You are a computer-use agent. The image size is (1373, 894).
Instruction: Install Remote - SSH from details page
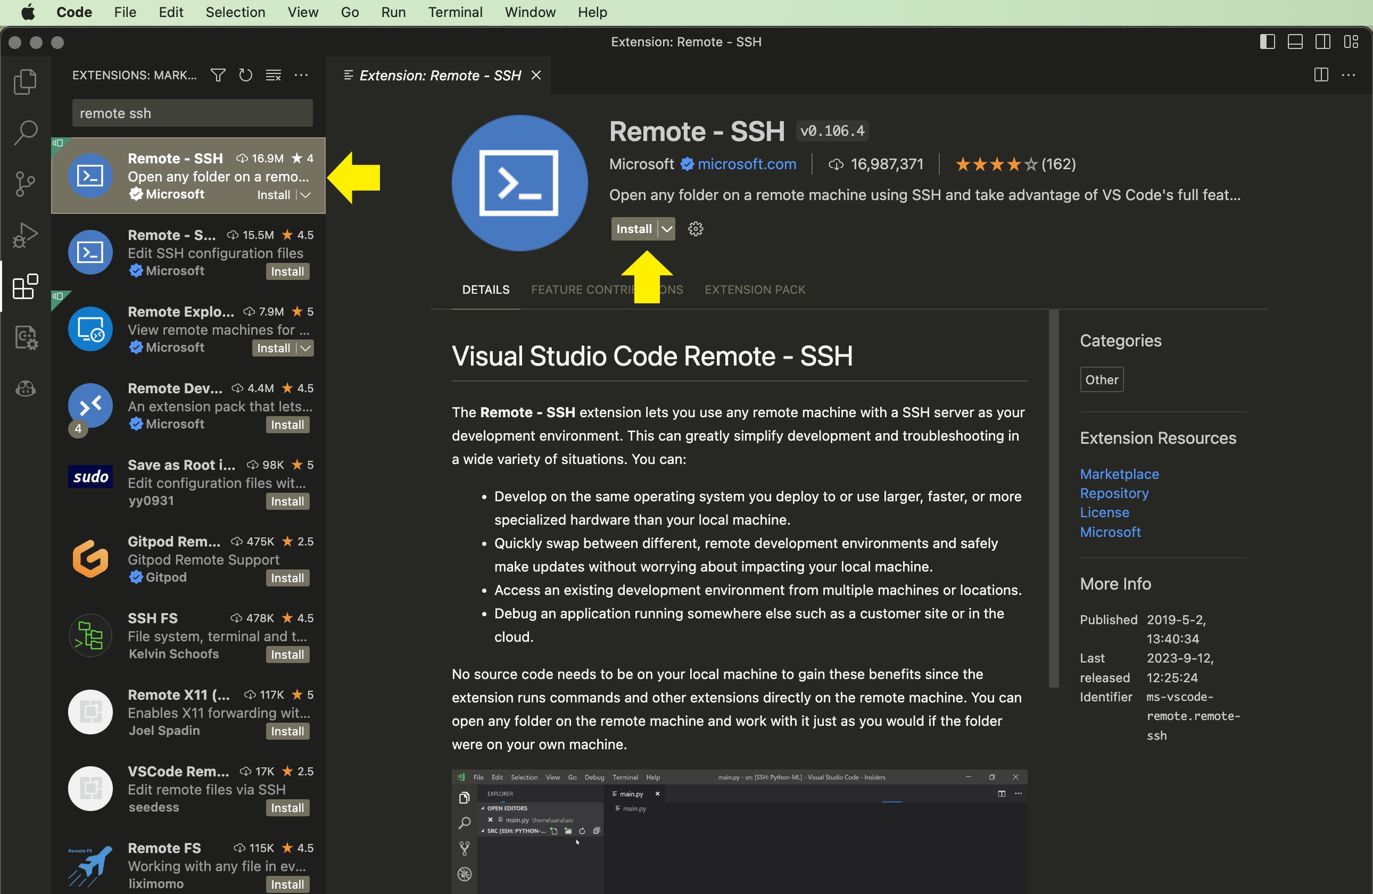634,229
